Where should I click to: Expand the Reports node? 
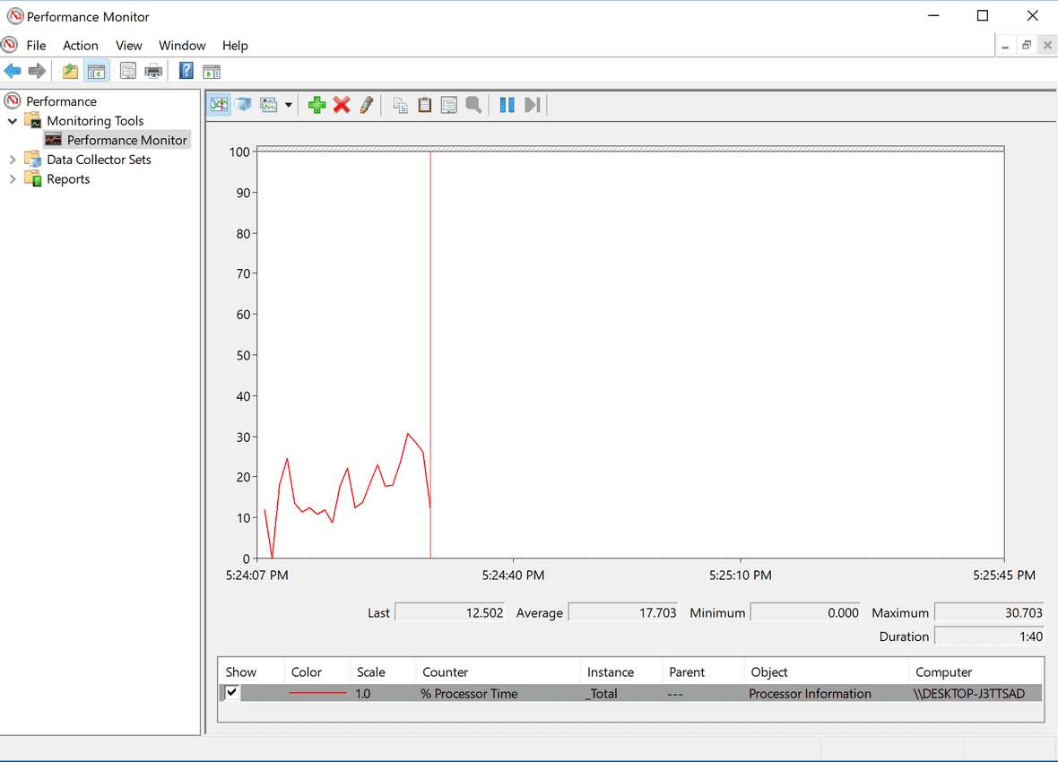tap(12, 178)
